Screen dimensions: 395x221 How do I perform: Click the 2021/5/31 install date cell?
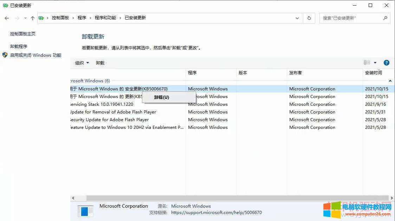(375, 112)
